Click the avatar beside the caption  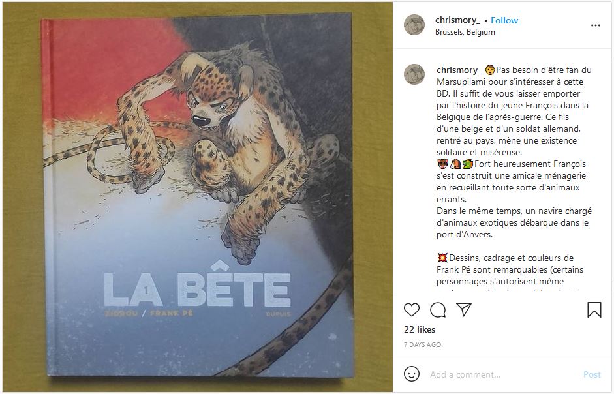coord(414,74)
